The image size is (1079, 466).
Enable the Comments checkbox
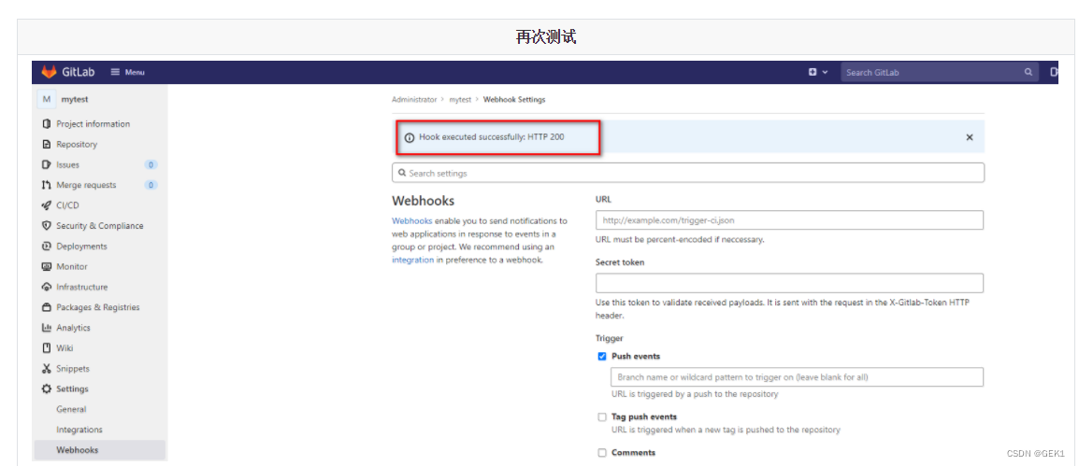(x=602, y=453)
